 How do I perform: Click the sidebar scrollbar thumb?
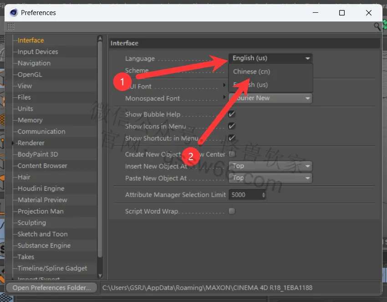point(100,150)
